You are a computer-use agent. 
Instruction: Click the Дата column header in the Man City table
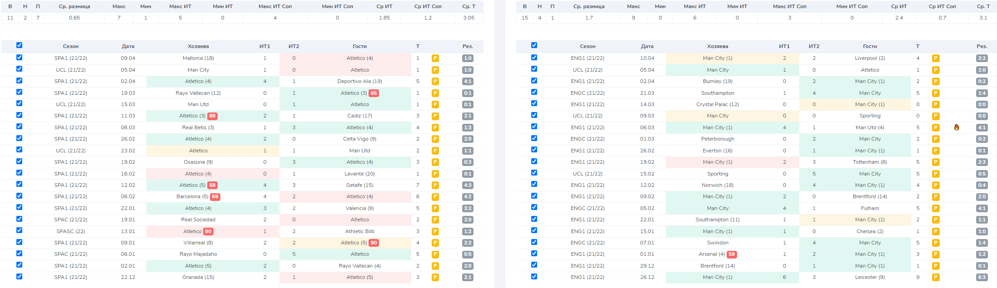pos(647,46)
